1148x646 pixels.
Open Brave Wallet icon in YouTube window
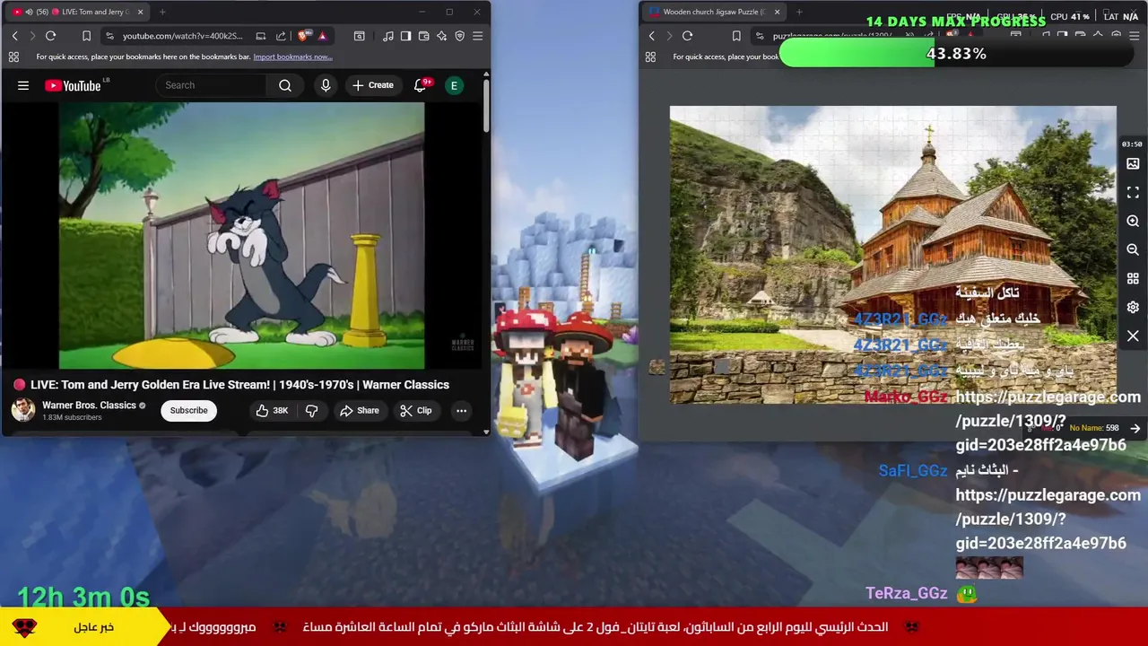(x=423, y=36)
